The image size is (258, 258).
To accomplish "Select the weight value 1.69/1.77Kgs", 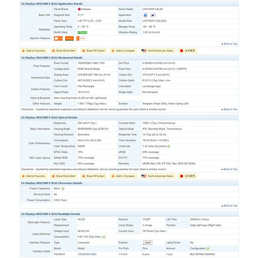I will 92,104.
